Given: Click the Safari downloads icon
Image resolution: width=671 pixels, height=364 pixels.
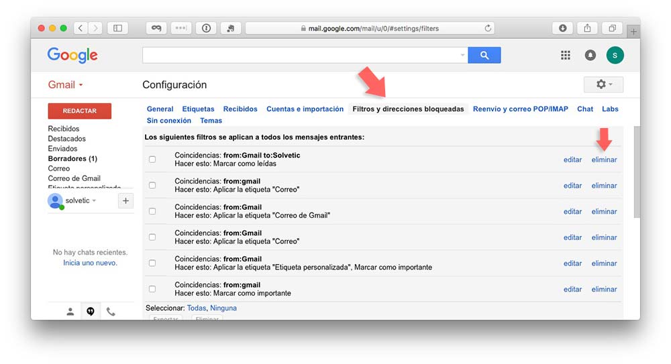Looking at the screenshot, I should click(x=562, y=28).
